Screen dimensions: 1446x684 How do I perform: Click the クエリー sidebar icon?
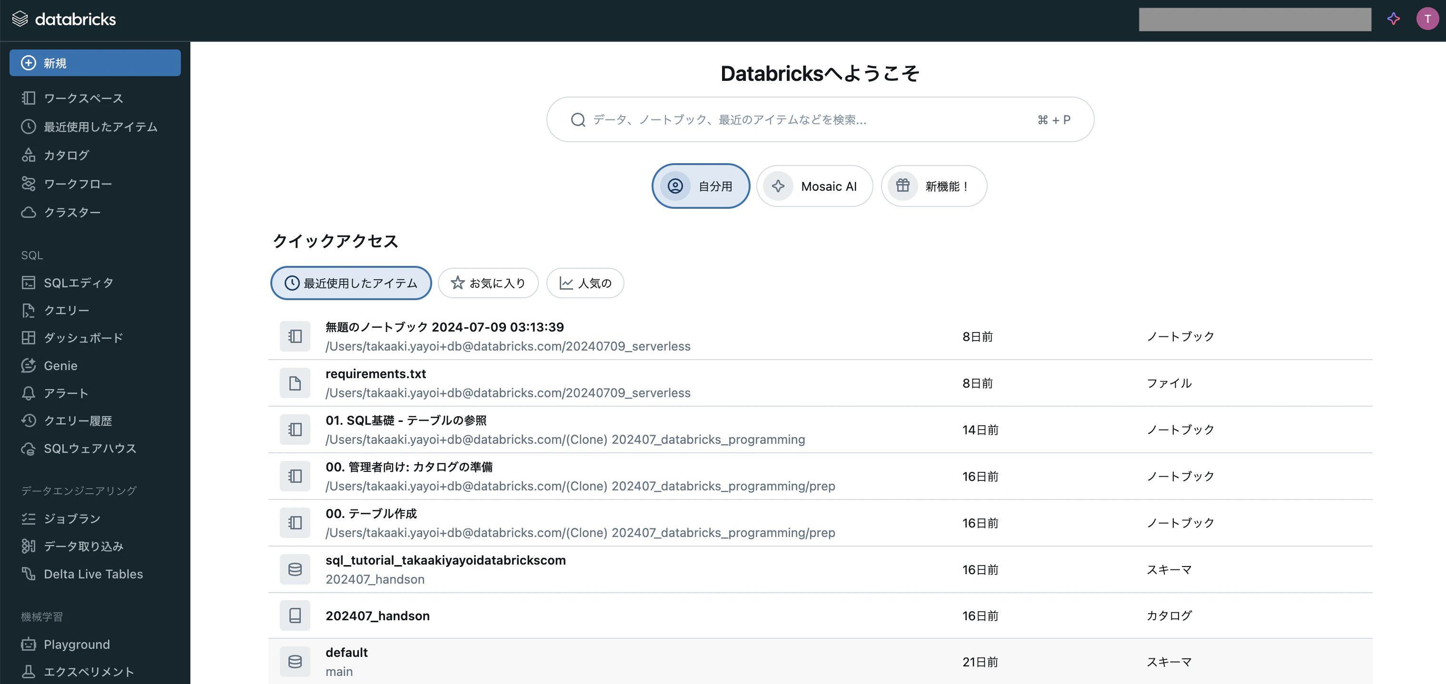click(x=29, y=310)
